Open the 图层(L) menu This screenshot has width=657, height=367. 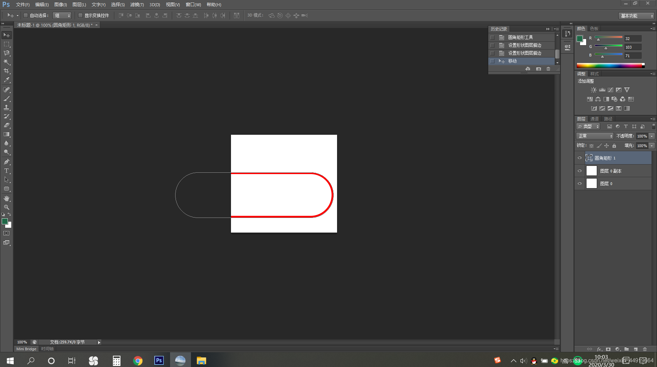(x=79, y=4)
